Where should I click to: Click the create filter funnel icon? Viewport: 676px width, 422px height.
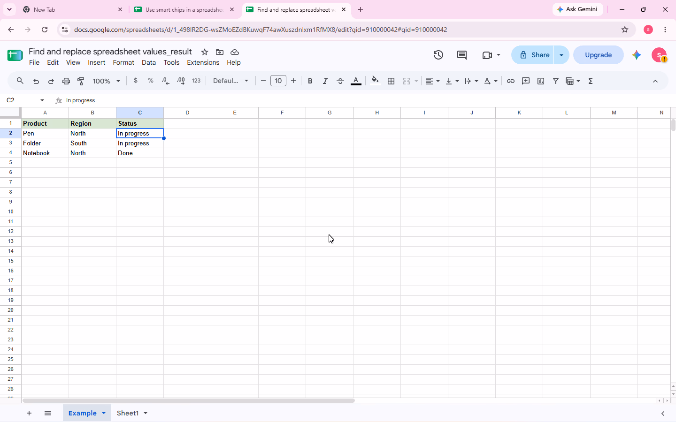click(556, 81)
